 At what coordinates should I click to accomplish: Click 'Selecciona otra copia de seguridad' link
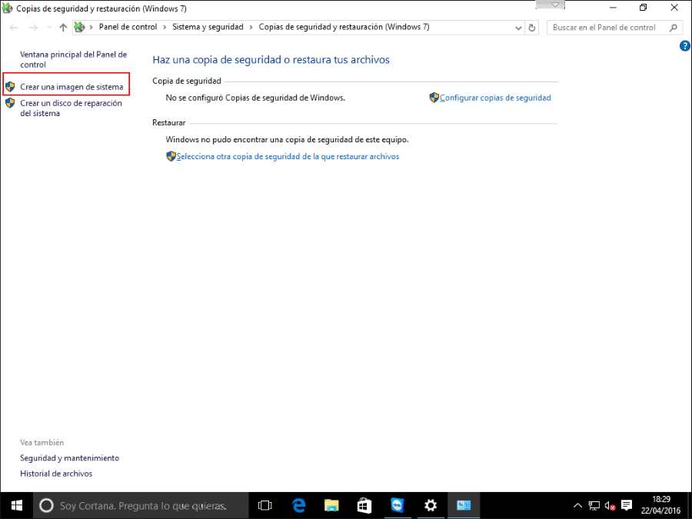click(x=288, y=156)
